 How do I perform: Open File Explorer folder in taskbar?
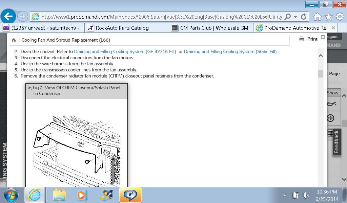pos(59,195)
